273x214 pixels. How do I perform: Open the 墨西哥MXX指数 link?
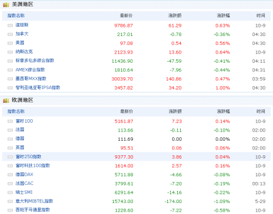click(31, 79)
